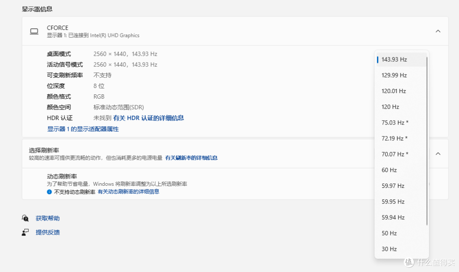Click the 颜色空间 label
Image resolution: width=459 pixels, height=272 pixels.
point(59,107)
